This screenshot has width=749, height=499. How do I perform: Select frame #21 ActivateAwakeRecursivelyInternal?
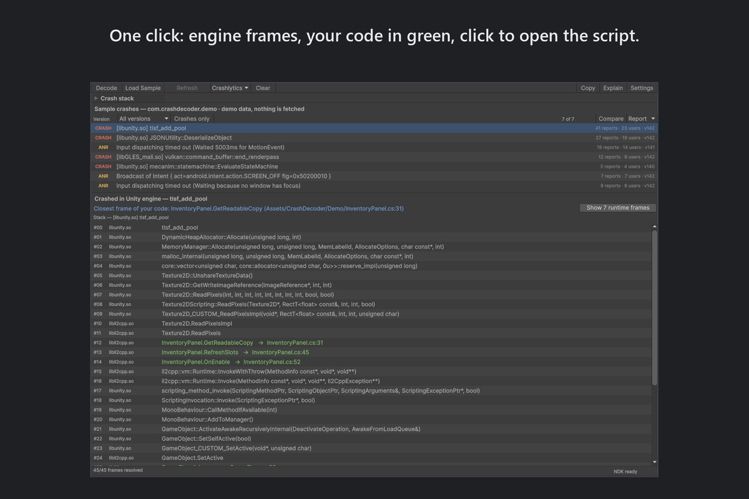(371, 429)
